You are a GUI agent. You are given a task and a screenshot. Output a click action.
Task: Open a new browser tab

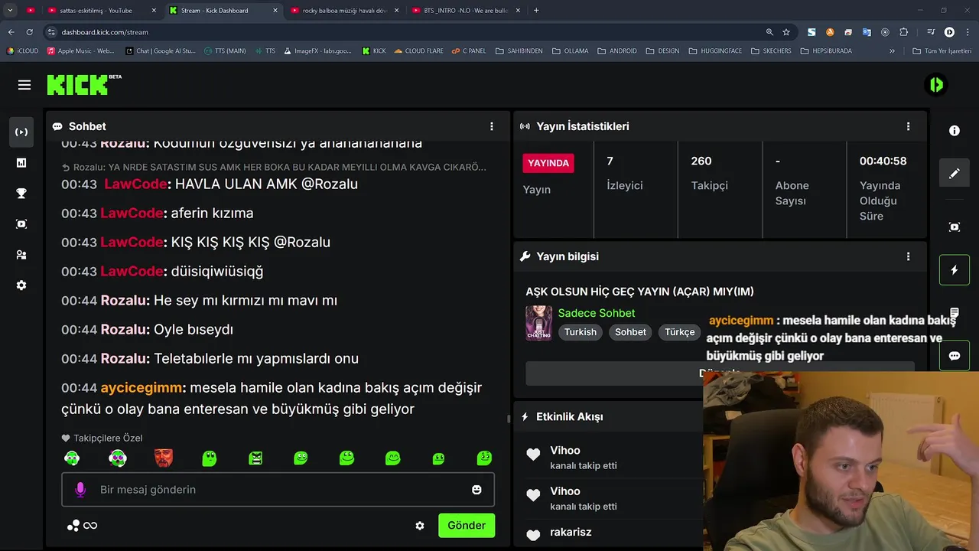click(536, 11)
